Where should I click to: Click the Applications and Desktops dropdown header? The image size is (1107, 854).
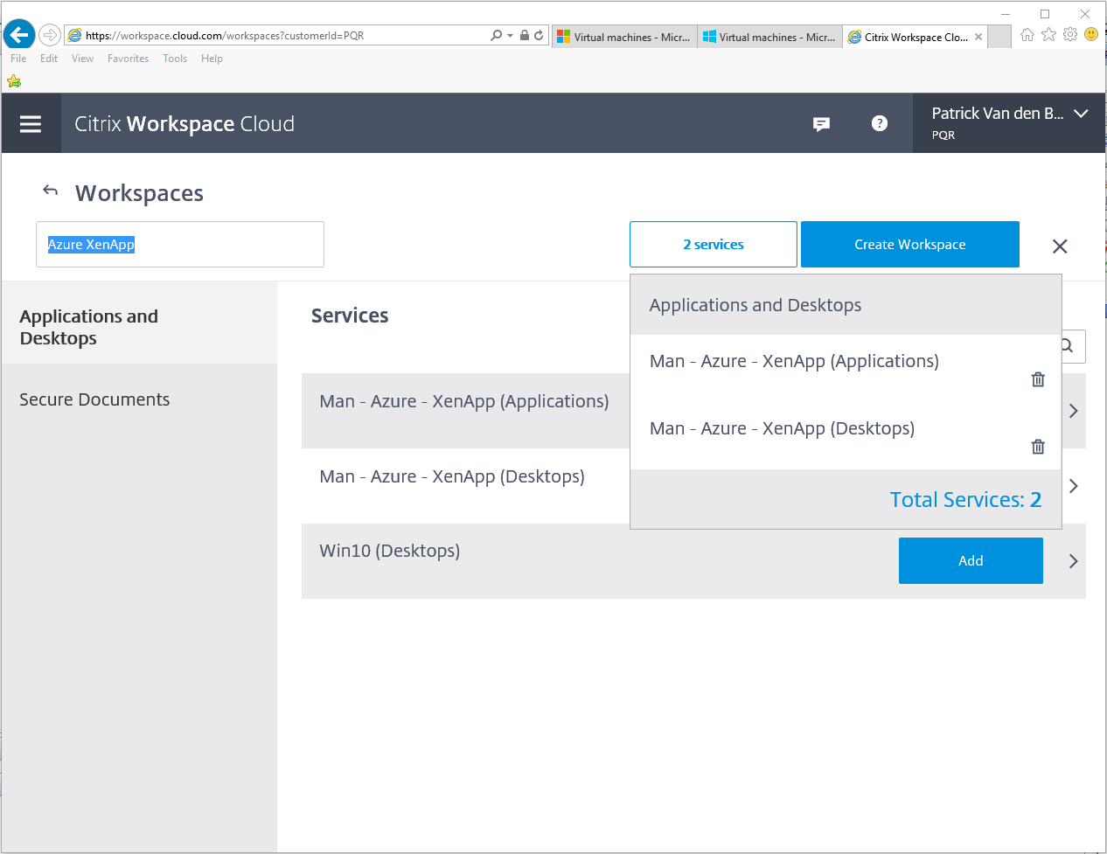(846, 305)
